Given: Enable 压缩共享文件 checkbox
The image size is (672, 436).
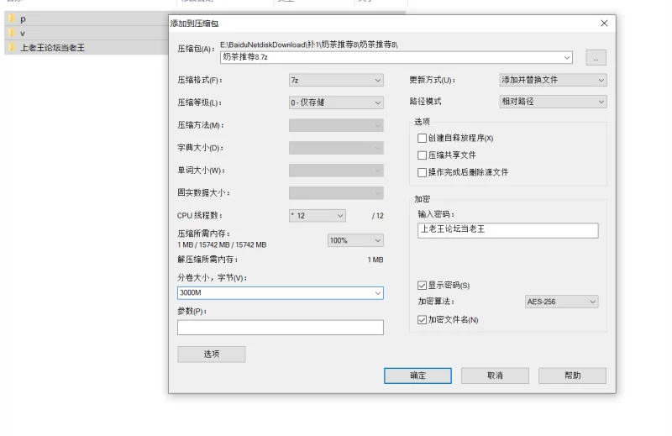Looking at the screenshot, I should pyautogui.click(x=422, y=155).
